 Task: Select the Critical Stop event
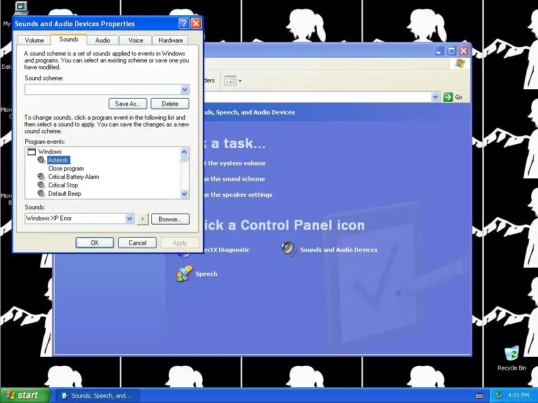[x=63, y=185]
